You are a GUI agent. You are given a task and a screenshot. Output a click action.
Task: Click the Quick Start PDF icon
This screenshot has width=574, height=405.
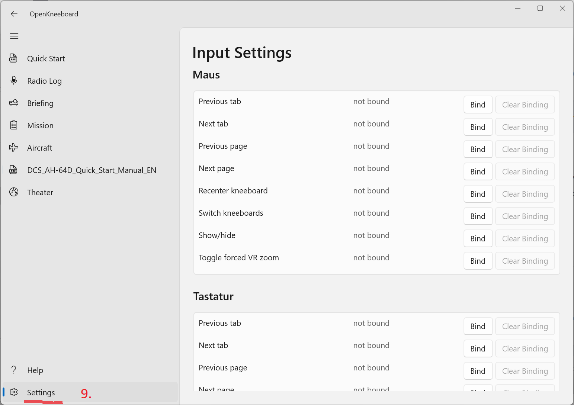coord(14,58)
